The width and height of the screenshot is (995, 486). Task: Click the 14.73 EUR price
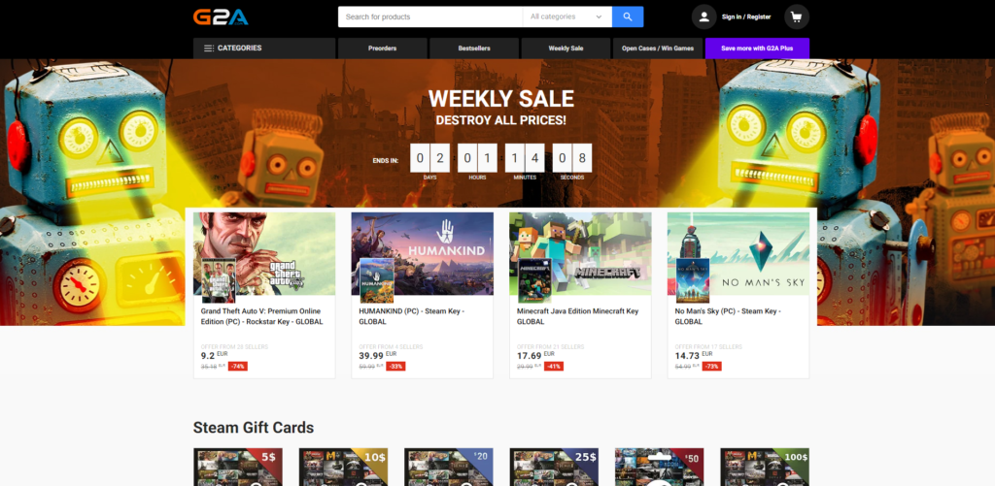694,355
